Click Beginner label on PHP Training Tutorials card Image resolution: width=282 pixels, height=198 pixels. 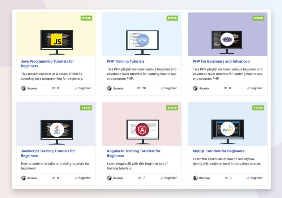(x=171, y=88)
